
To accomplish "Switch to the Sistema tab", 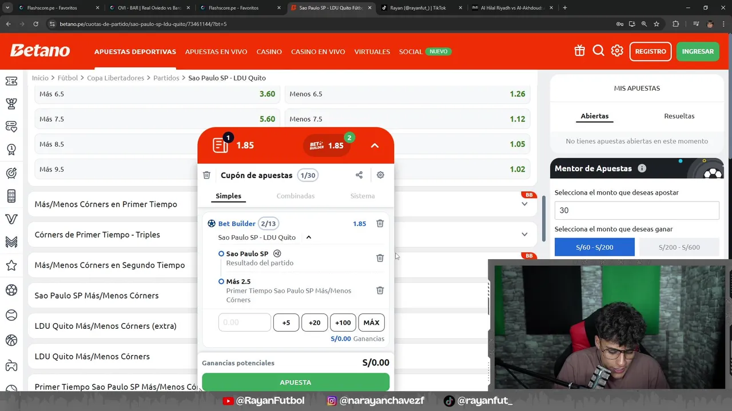I will pyautogui.click(x=363, y=196).
